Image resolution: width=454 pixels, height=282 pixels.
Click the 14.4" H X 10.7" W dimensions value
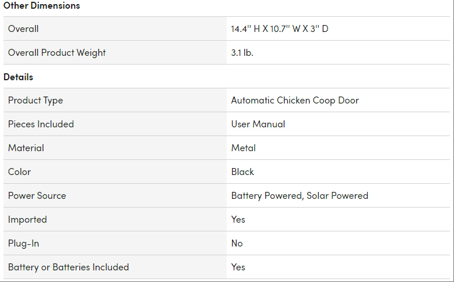click(279, 28)
